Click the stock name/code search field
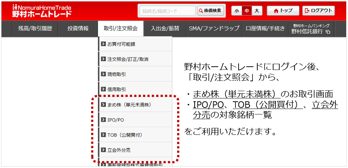 pos(168,11)
